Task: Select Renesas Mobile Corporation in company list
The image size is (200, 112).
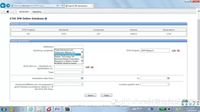Action: 67,59
